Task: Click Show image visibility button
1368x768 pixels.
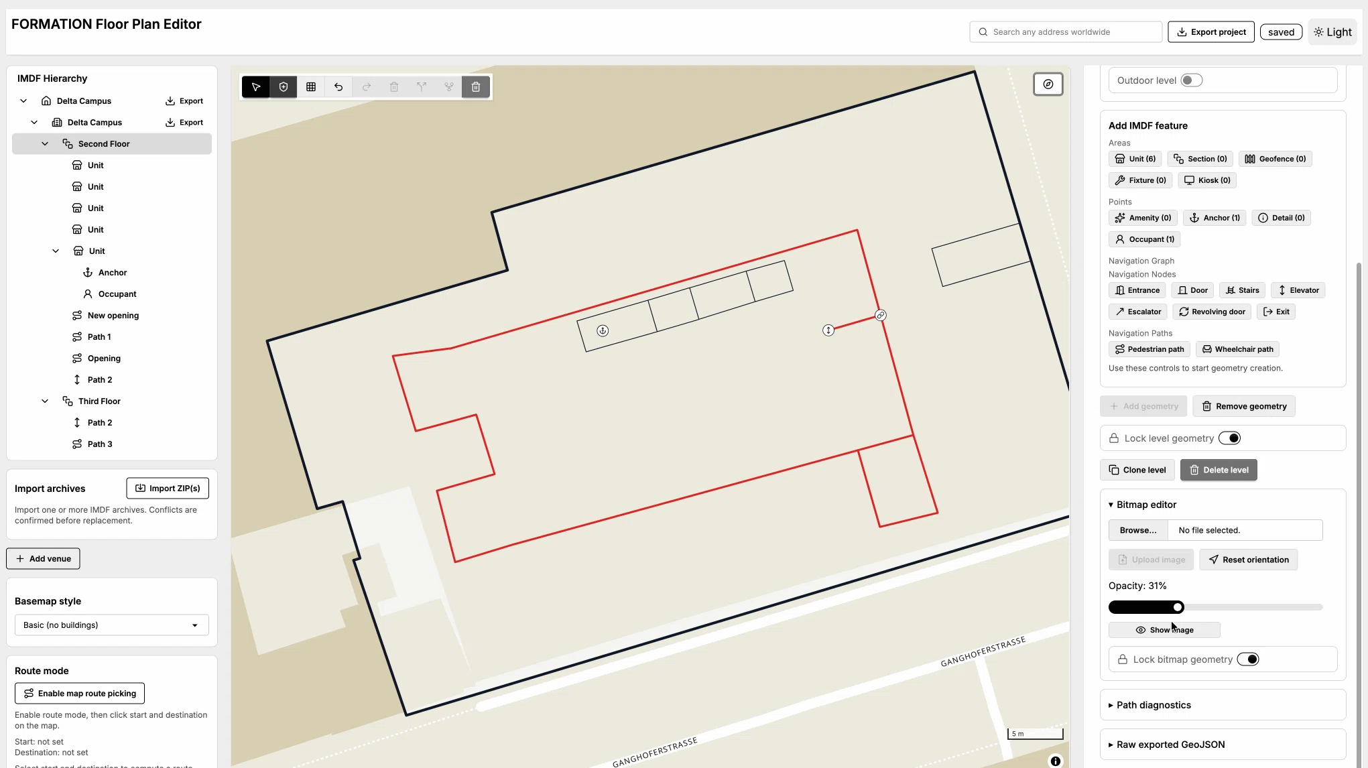Action: pos(1164,630)
